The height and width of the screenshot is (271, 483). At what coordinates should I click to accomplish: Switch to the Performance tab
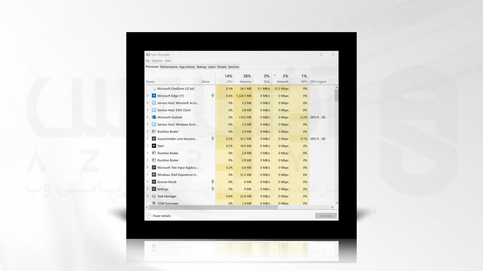tap(169, 67)
